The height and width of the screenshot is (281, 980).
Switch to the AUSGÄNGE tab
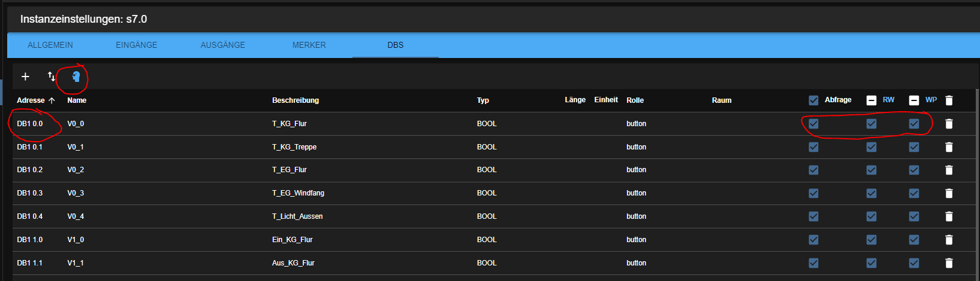point(223,45)
